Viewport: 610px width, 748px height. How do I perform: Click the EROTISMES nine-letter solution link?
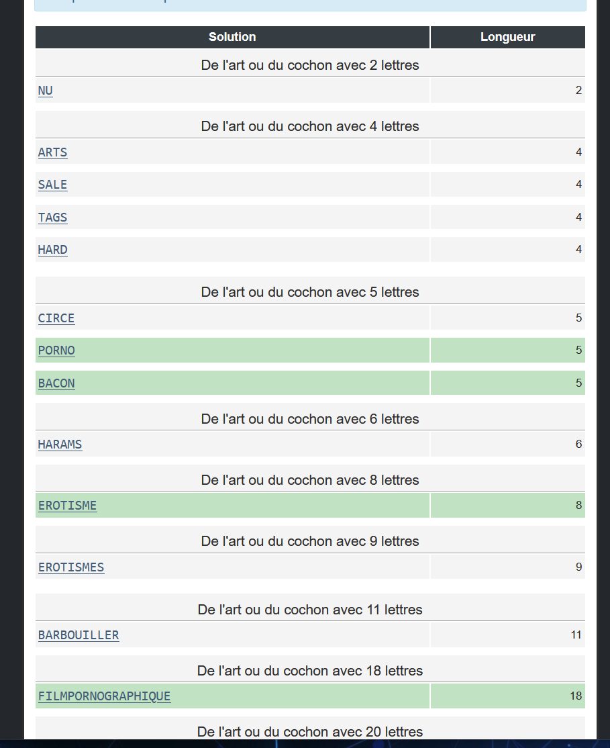pyautogui.click(x=71, y=567)
